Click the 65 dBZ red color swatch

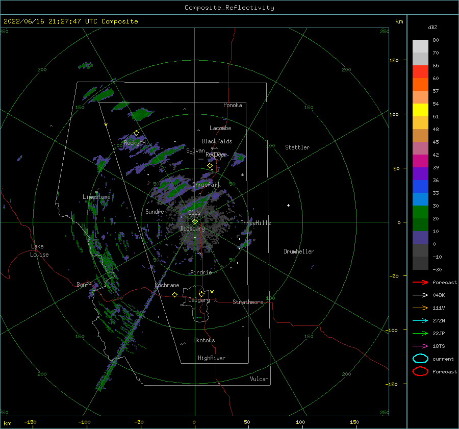pyautogui.click(x=420, y=71)
